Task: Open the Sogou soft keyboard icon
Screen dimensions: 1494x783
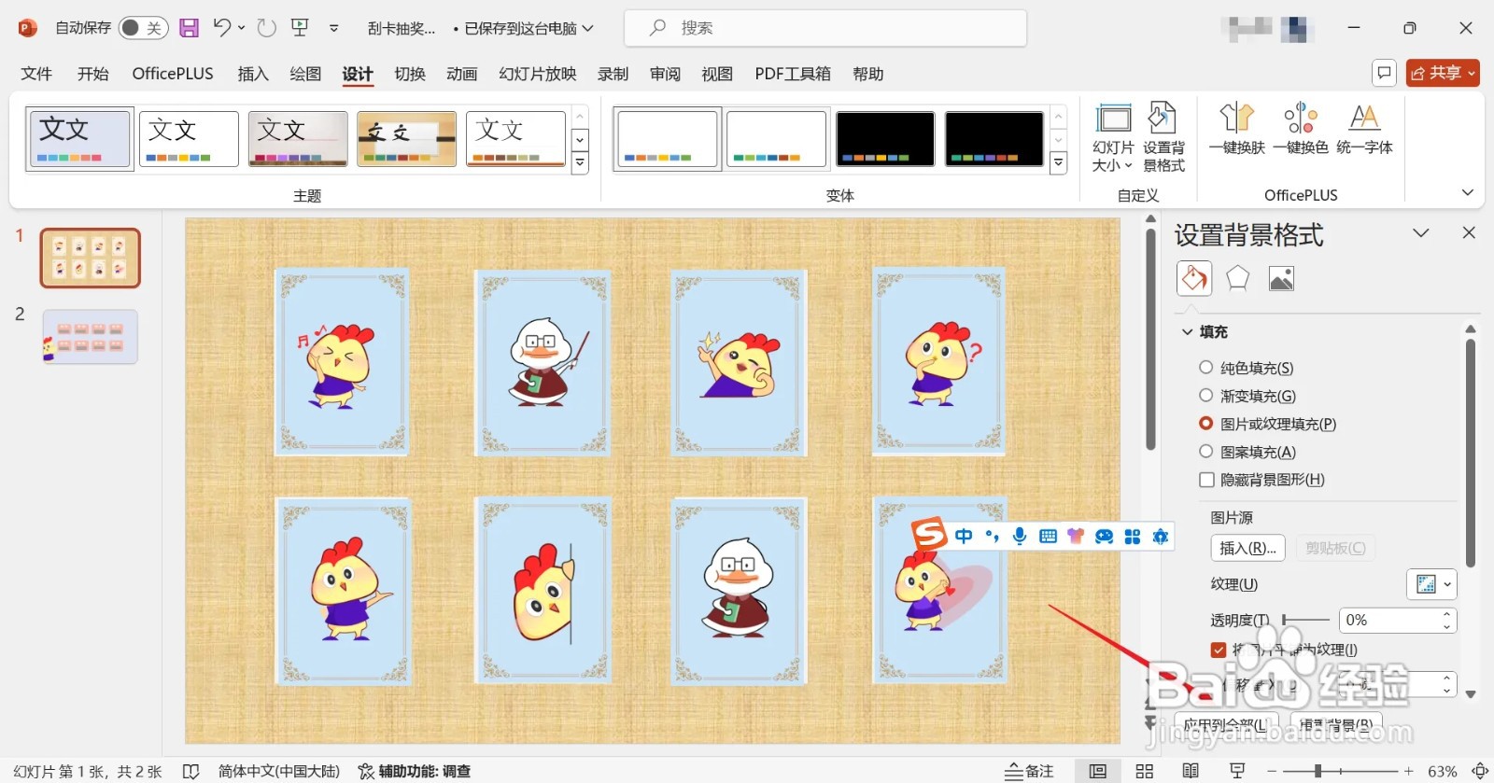Action: (x=1048, y=536)
